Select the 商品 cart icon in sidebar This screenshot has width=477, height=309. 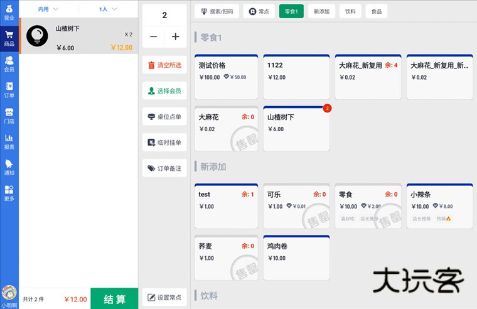9,39
